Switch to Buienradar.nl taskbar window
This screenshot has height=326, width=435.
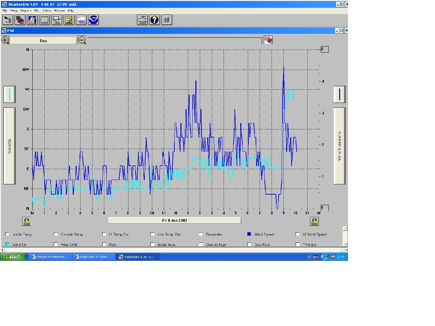93,257
